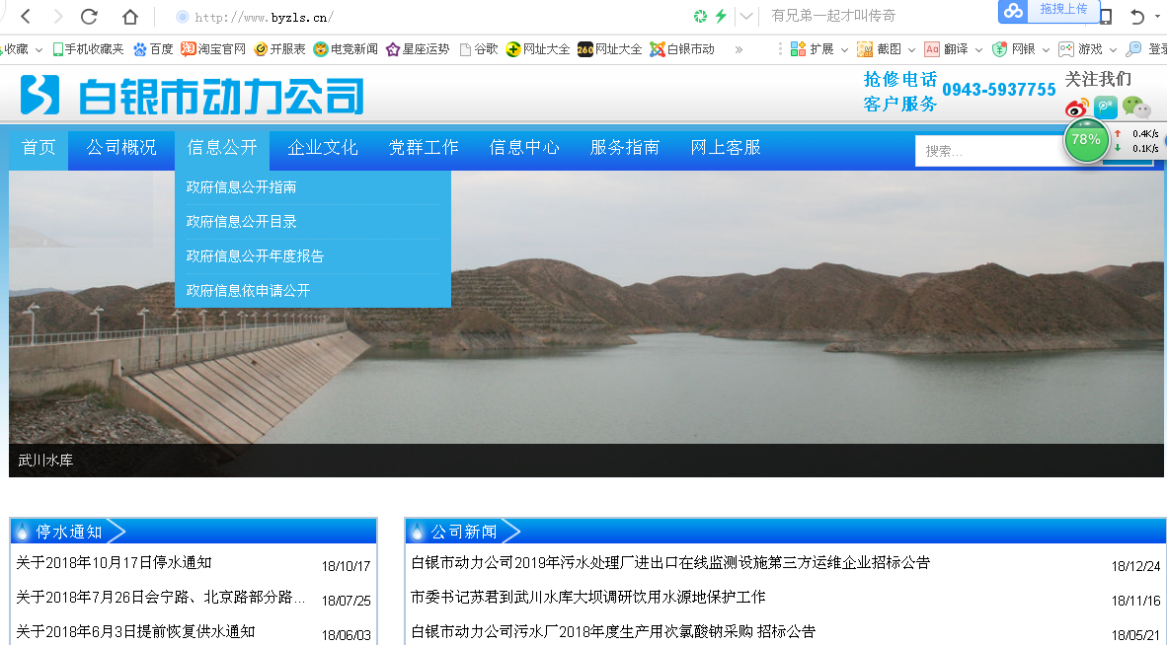This screenshot has width=1167, height=645.
Task: Click the green 78% memory accelerator ball
Action: (1086, 140)
